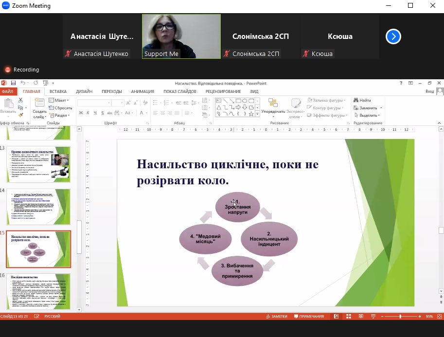Start Slide Show view from status bar
Image resolution: width=444 pixels, height=337 pixels.
[x=372, y=316]
